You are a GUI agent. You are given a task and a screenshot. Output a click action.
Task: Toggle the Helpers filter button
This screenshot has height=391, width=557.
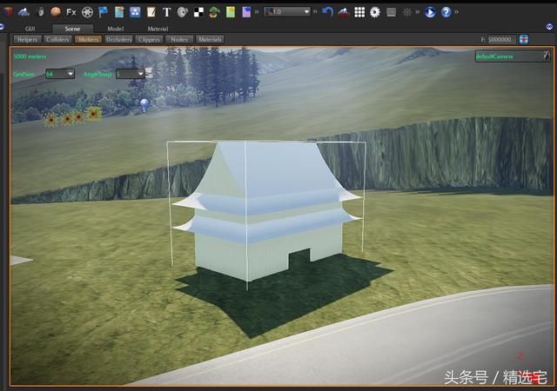[26, 39]
